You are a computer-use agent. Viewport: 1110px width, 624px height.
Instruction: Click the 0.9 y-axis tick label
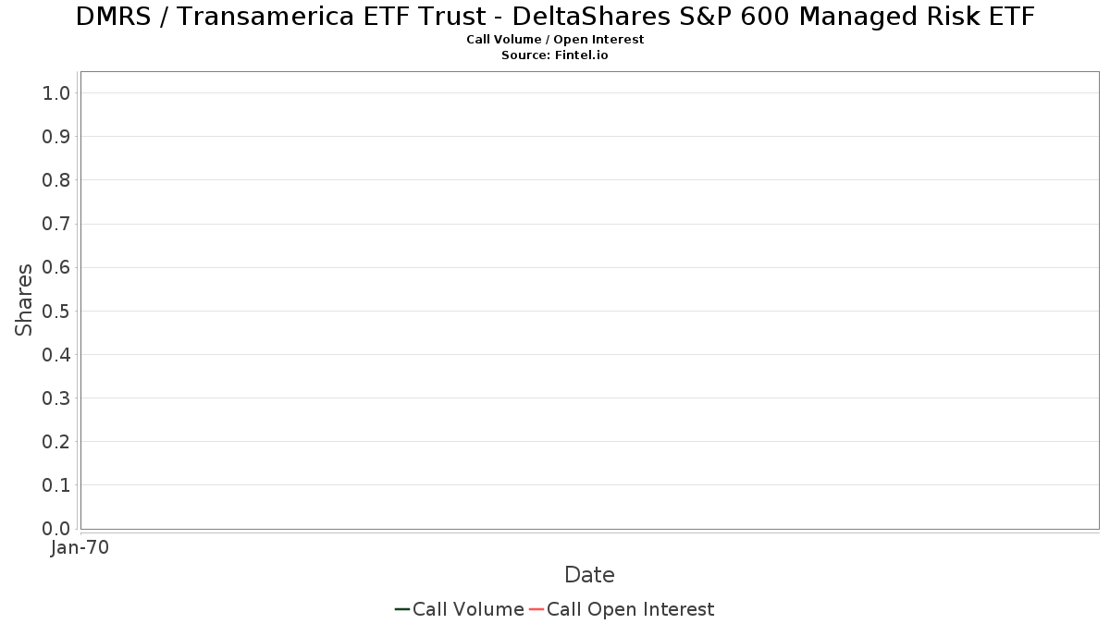pos(56,137)
